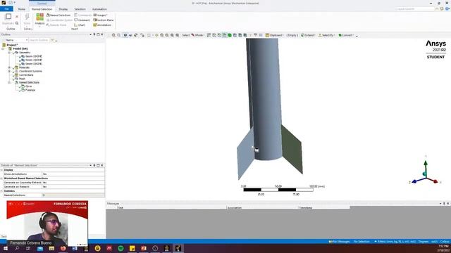Collapse the Display details section
Image resolution: width=451 pixels, height=253 pixels.
1,170
